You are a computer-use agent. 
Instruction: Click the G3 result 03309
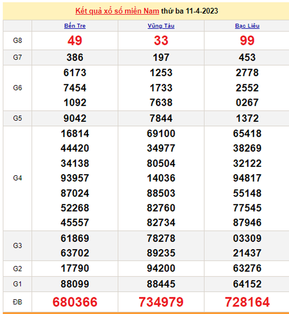(247, 239)
